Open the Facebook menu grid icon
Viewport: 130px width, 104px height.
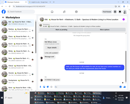[x=115, y=12]
